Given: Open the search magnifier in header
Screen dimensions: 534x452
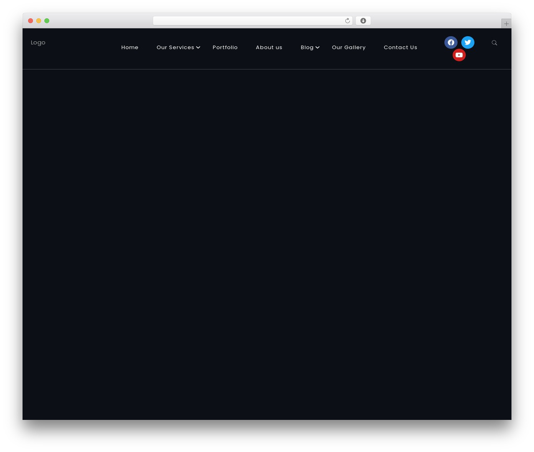Looking at the screenshot, I should pyautogui.click(x=494, y=43).
